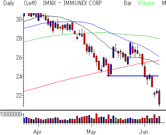Click the 30 price axis label
The image size is (166, 135).
[19, 19]
